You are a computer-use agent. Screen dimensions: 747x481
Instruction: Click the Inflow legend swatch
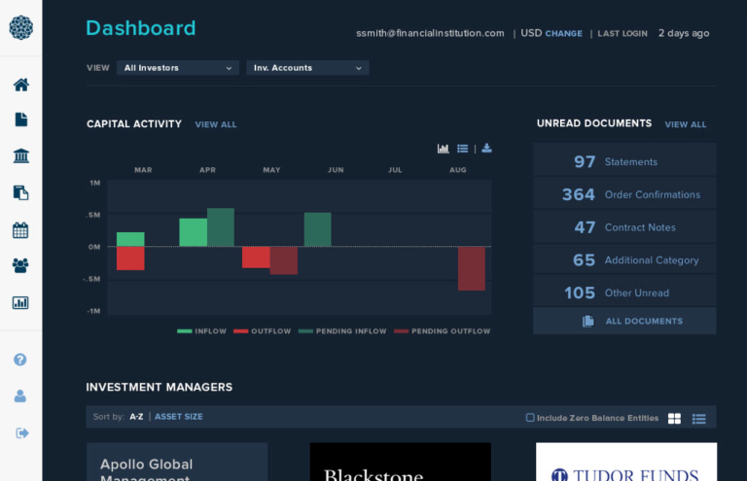click(x=185, y=331)
